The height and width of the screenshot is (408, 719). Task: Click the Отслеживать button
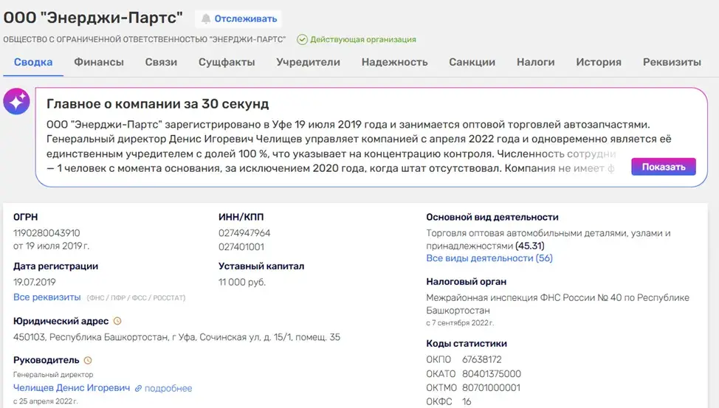[x=238, y=18]
